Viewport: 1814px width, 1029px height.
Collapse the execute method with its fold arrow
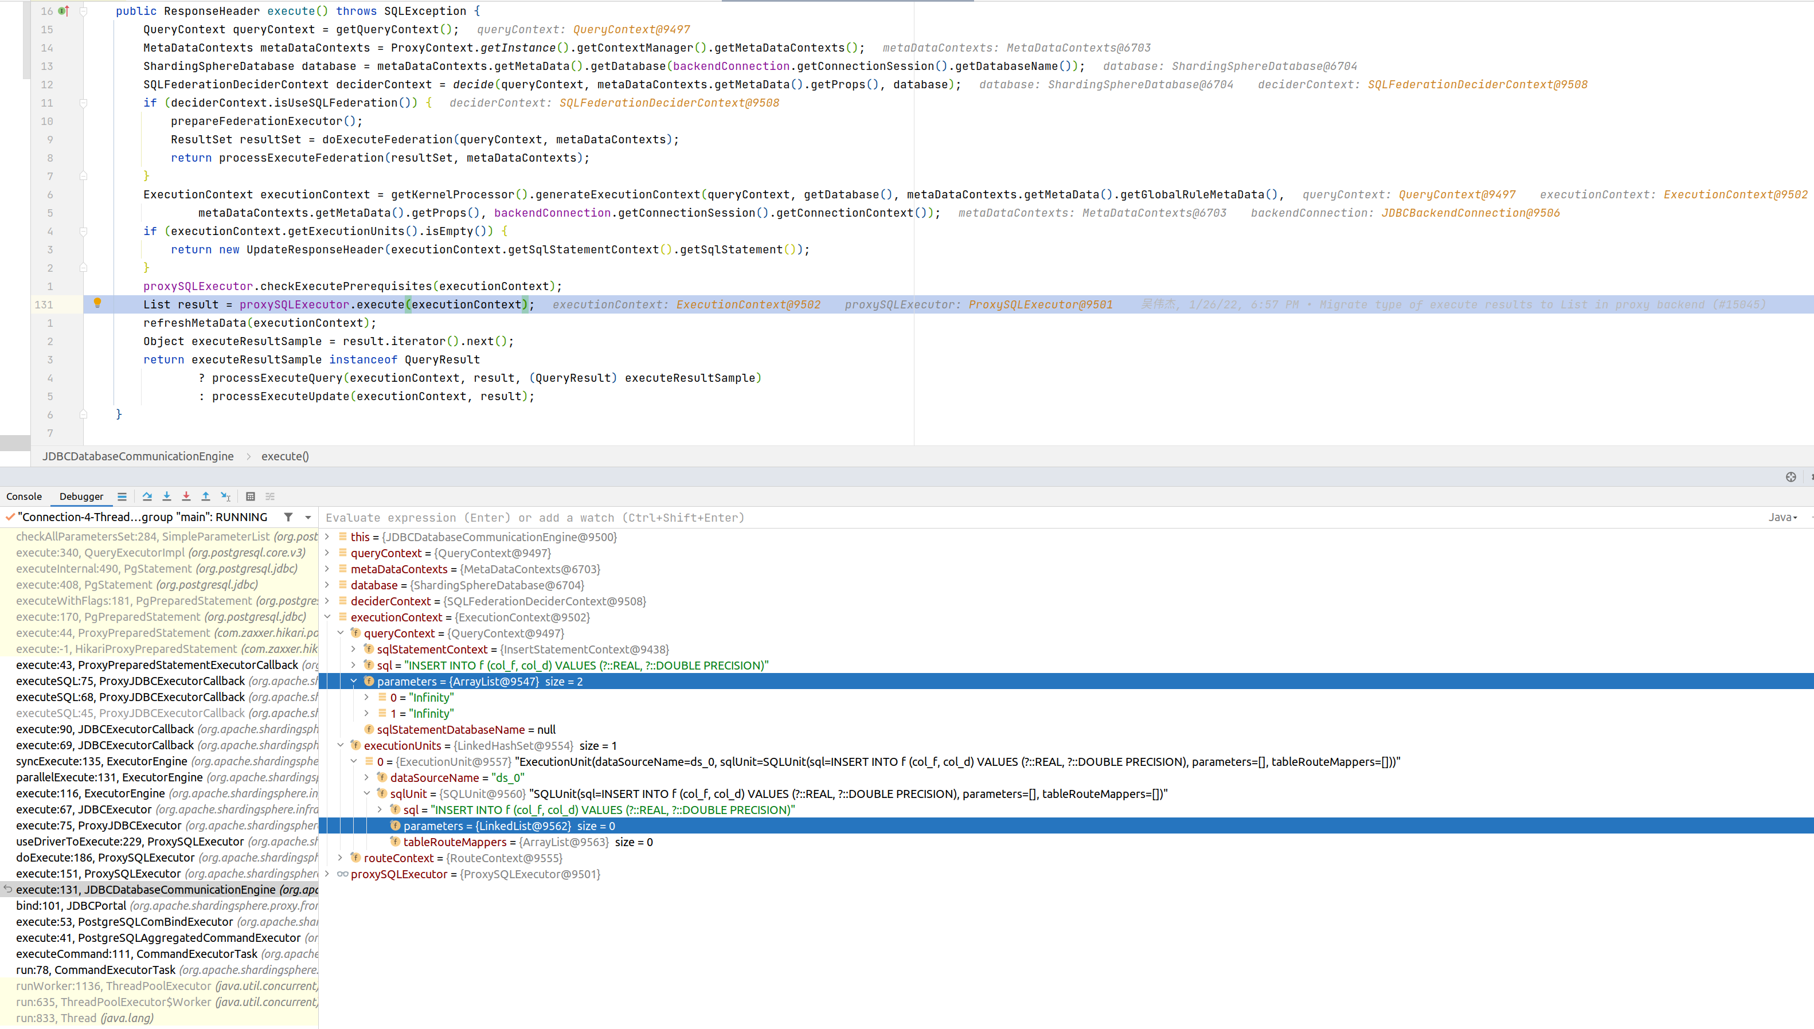pyautogui.click(x=84, y=11)
